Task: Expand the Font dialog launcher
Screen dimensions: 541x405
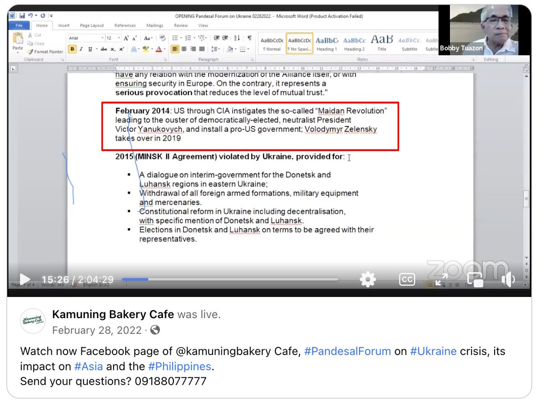Action: coord(165,59)
